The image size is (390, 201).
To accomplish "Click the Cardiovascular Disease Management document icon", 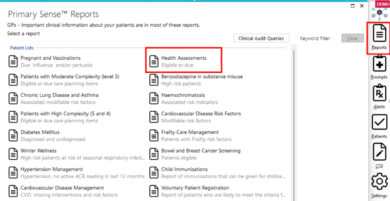I will coord(13,191).
